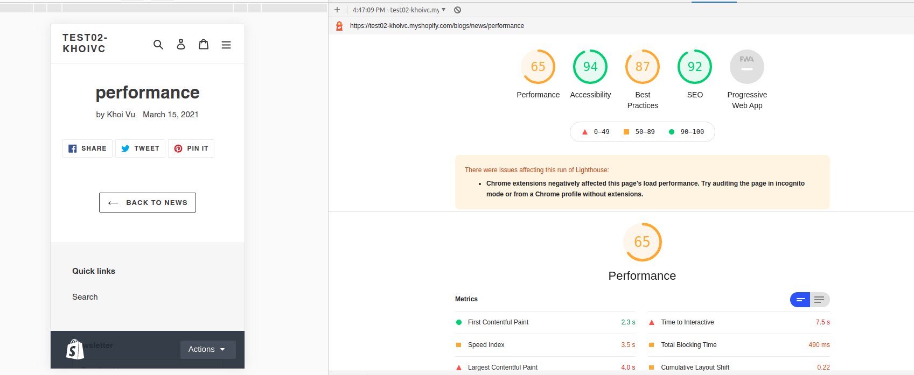Image resolution: width=914 pixels, height=375 pixels.
Task: Jump to the SEO score section
Action: coord(694,67)
